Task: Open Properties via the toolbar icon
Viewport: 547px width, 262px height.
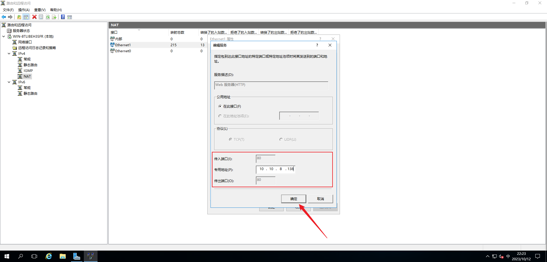Action: pyautogui.click(x=41, y=17)
